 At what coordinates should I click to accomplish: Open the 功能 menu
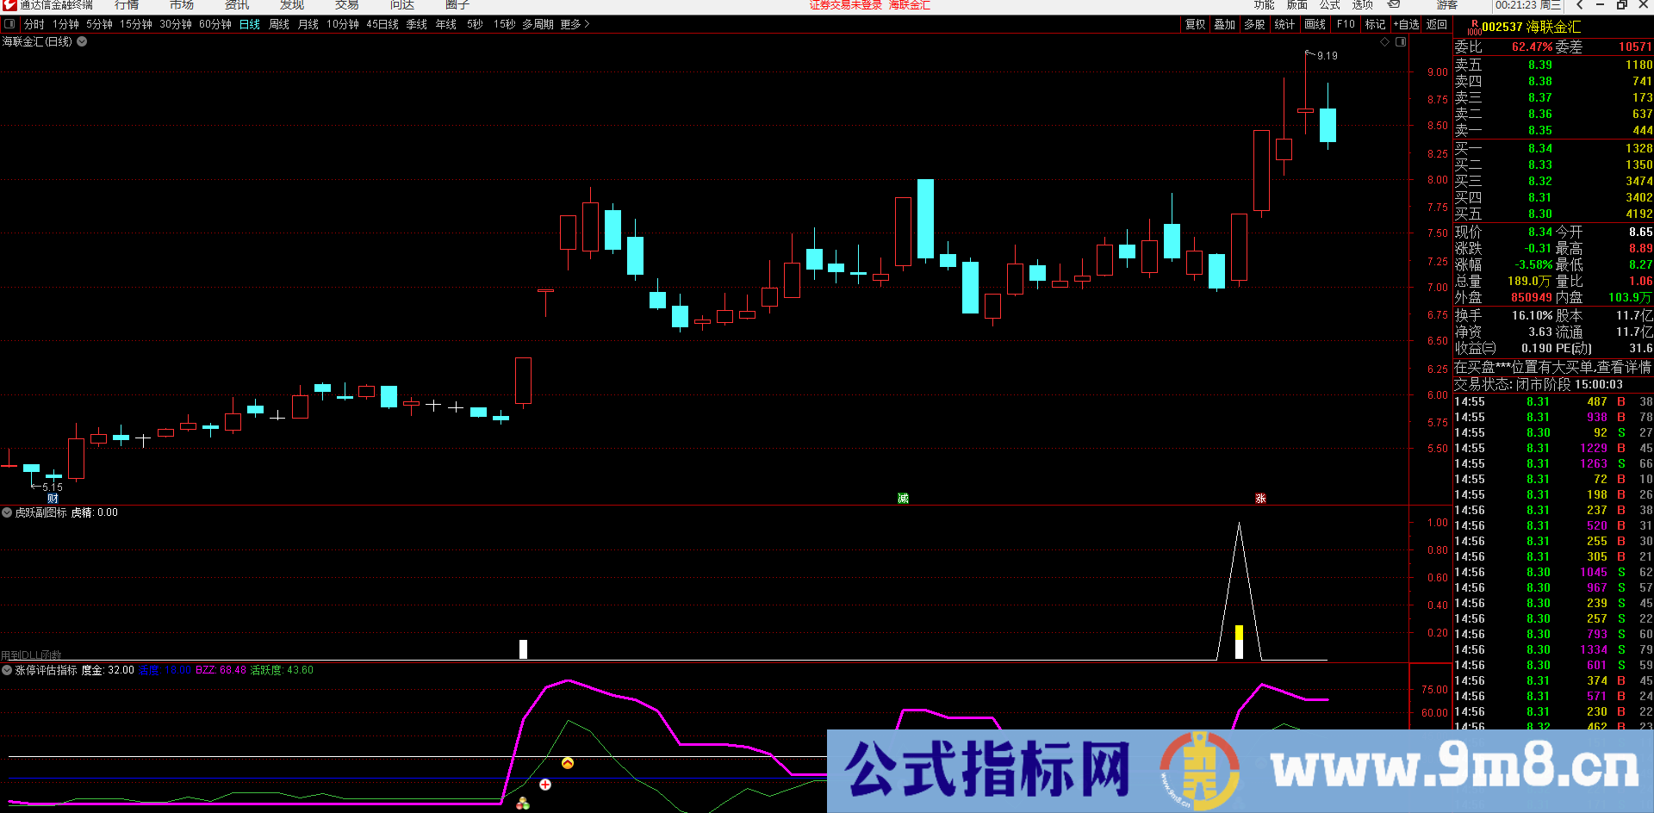click(x=1265, y=5)
